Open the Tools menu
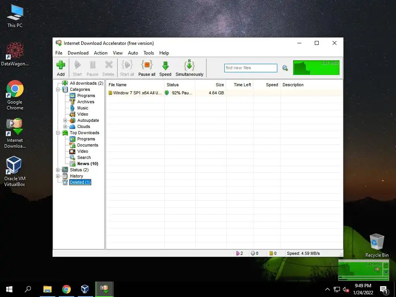 pyautogui.click(x=149, y=53)
